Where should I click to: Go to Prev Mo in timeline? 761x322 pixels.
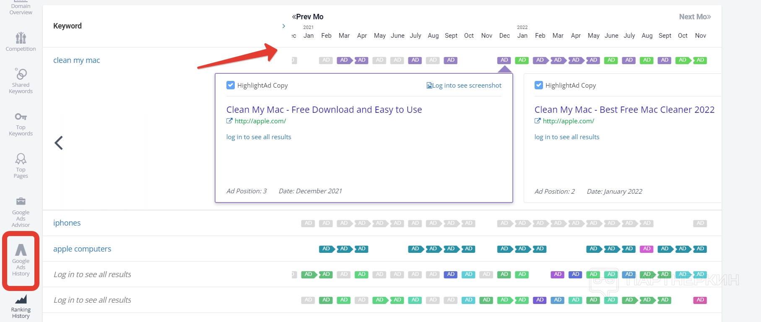coord(308,17)
